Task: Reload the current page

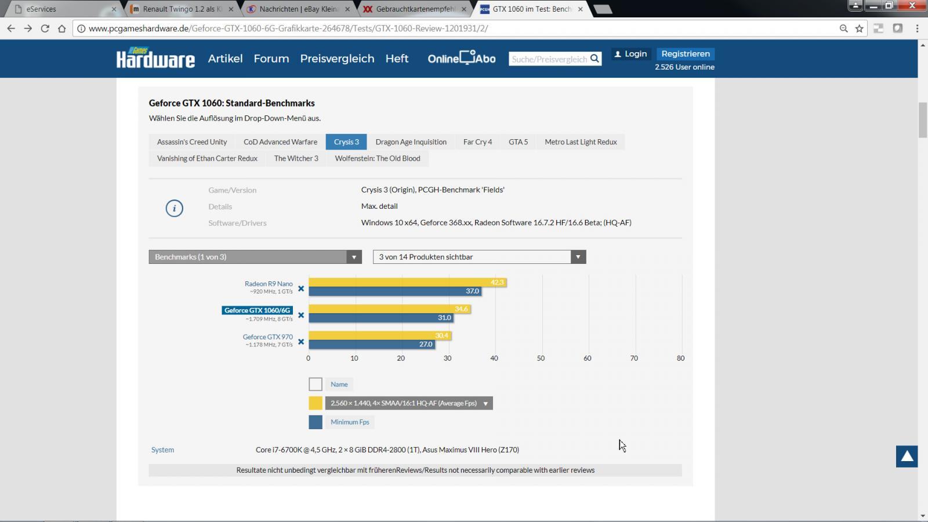Action: coord(45,28)
